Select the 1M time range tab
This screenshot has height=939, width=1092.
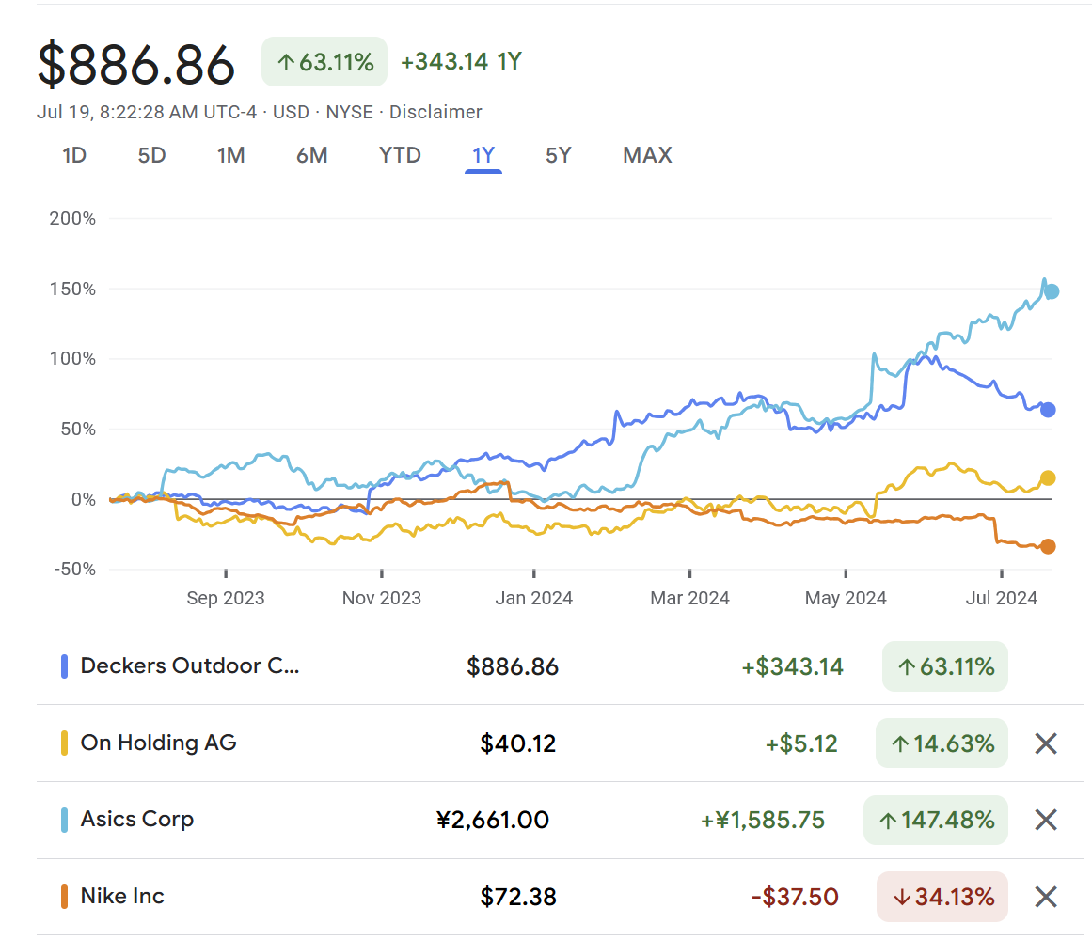point(230,155)
